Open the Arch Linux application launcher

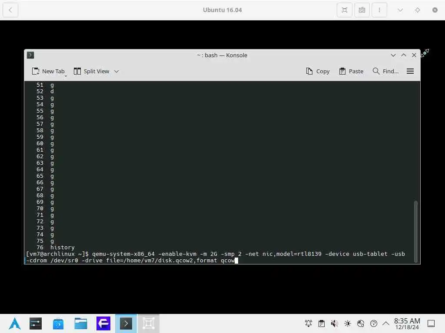[x=15, y=323]
